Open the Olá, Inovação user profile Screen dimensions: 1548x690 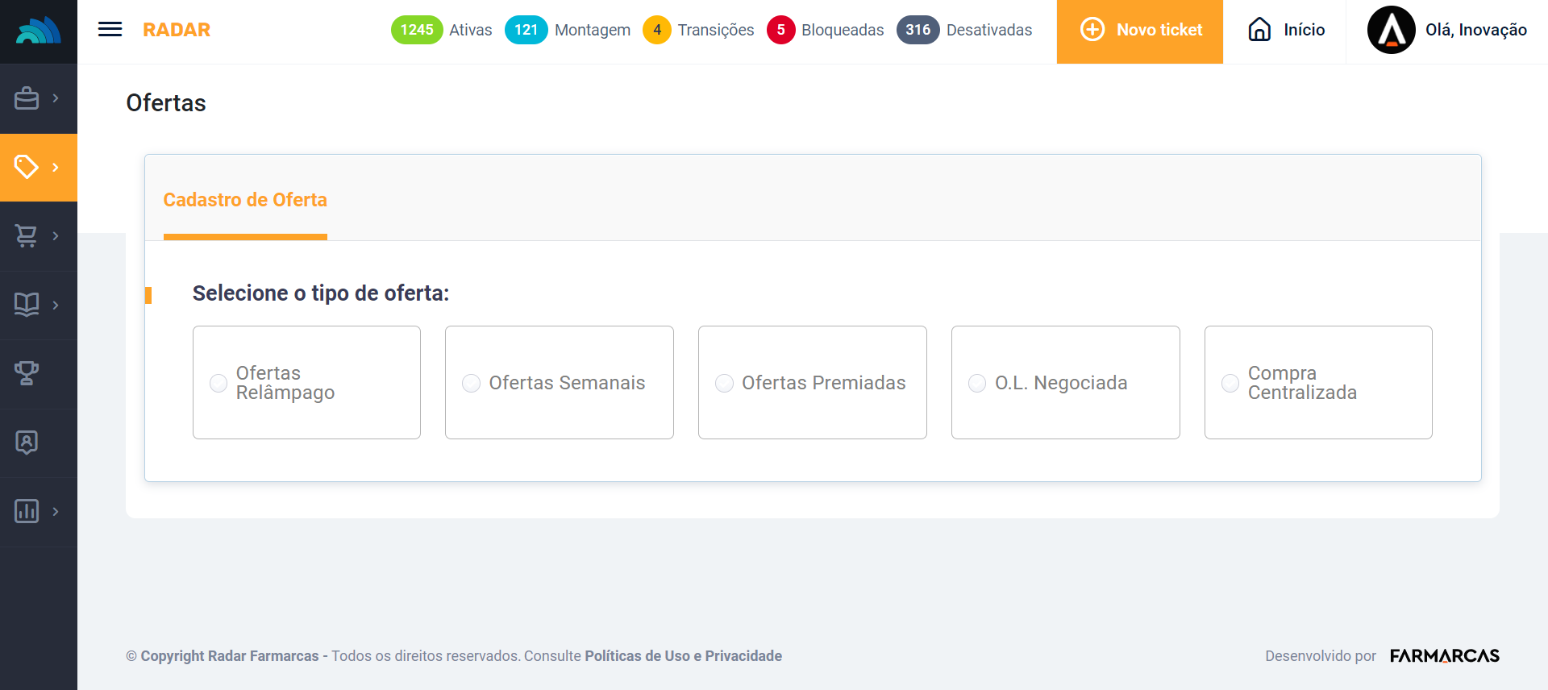(1447, 31)
